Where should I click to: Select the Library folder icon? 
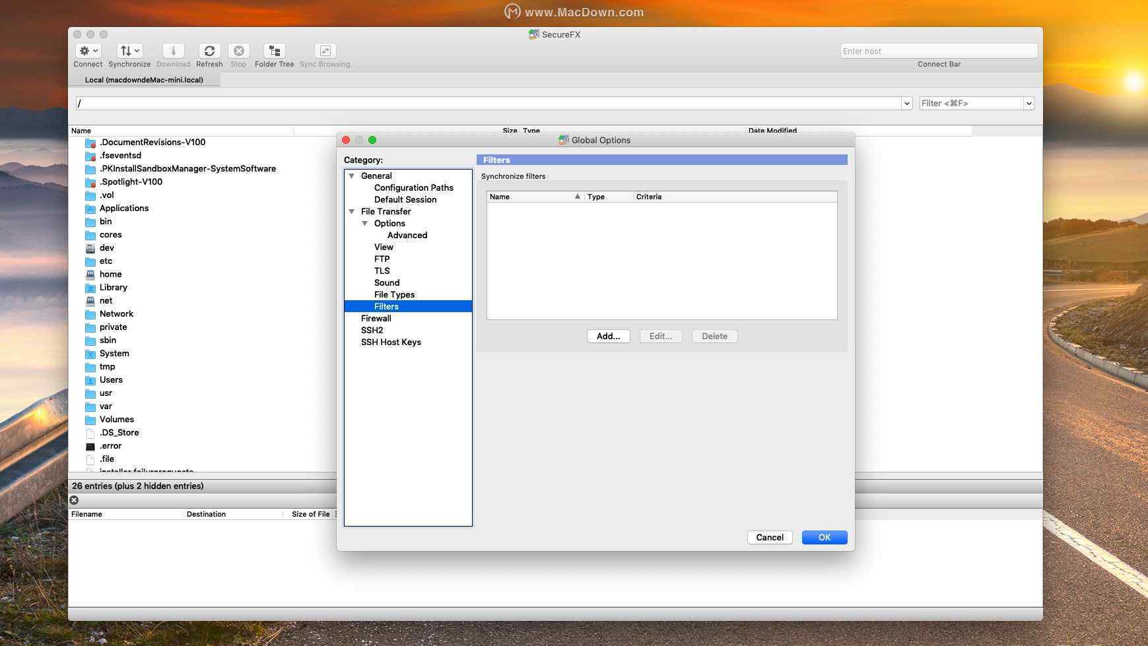pos(90,288)
